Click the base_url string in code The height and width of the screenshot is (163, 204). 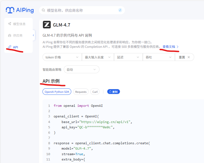105,122
